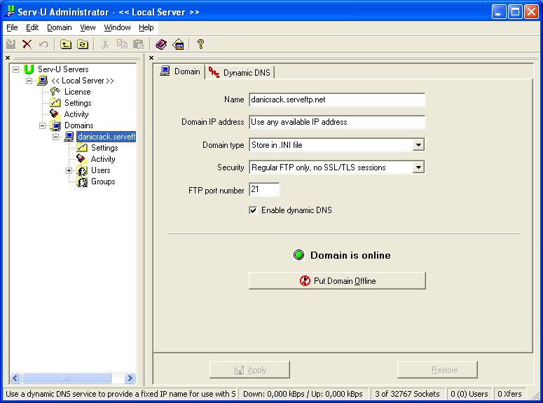Click the red X delete toolbar icon
The width and height of the screenshot is (543, 403).
tap(27, 44)
